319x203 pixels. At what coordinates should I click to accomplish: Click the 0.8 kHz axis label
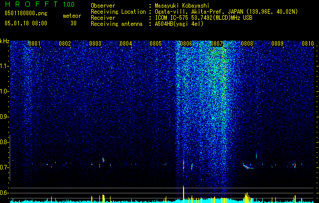click(x=5, y=142)
